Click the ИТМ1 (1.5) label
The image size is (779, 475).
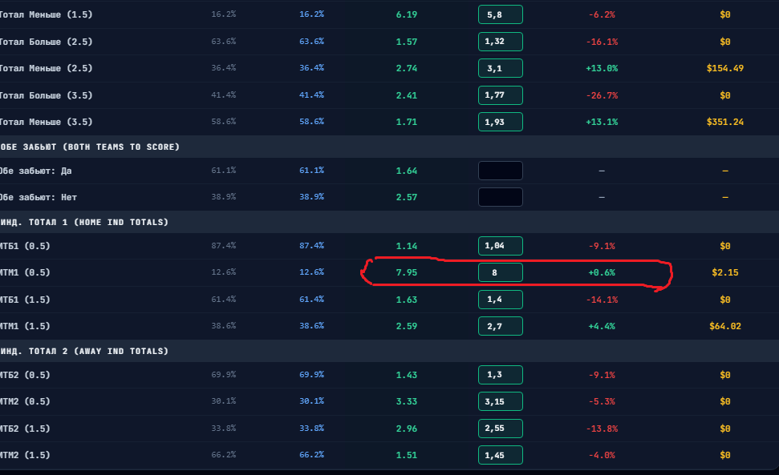[25, 326]
